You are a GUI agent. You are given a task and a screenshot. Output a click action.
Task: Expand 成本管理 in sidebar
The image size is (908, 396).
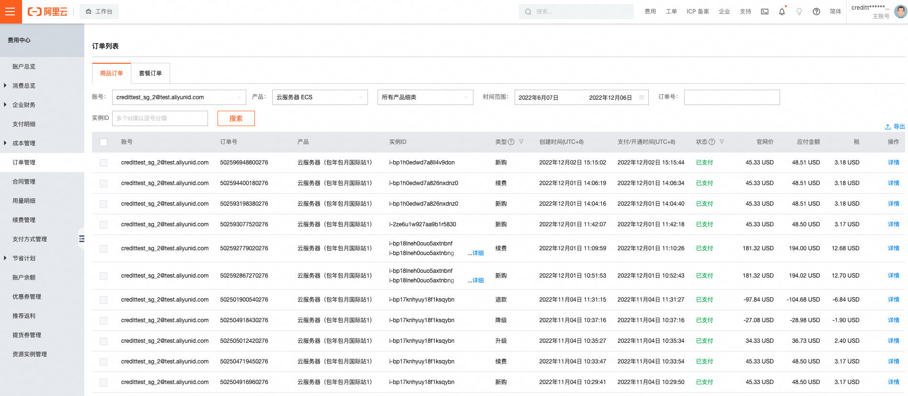coord(5,143)
